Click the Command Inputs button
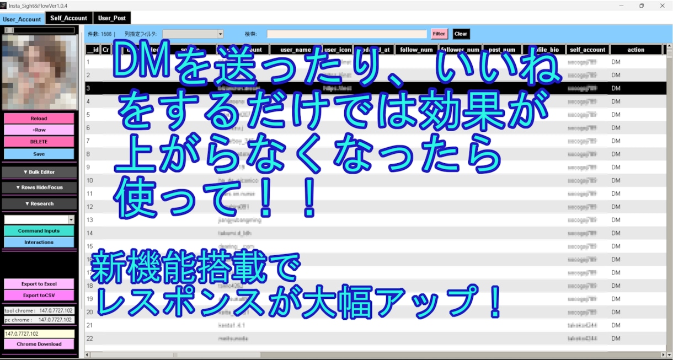 [x=39, y=231]
